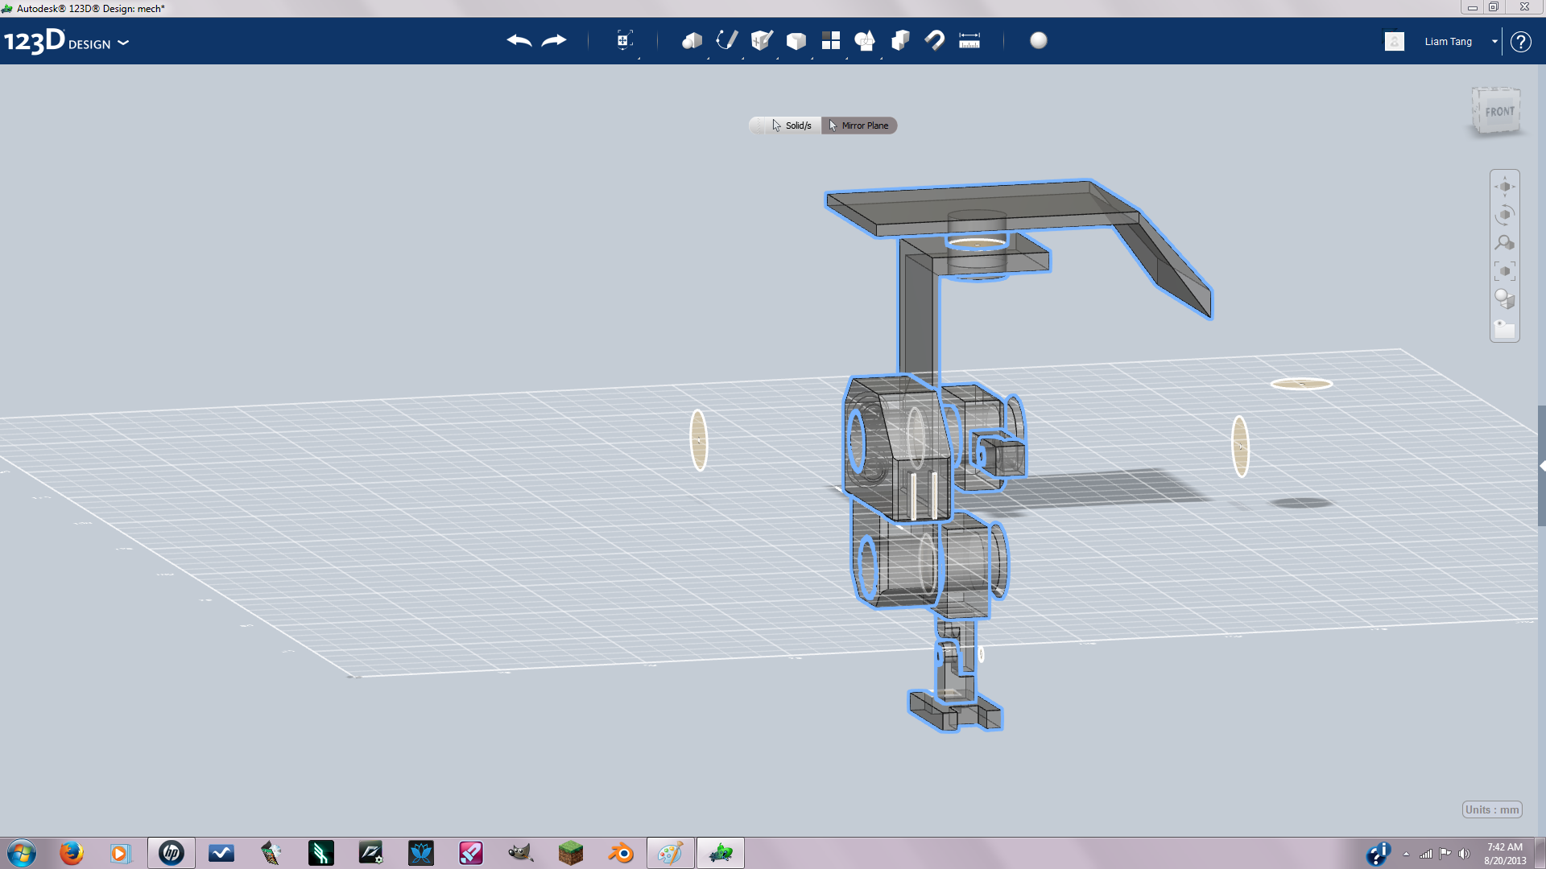This screenshot has height=869, width=1546.
Task: Open the Pattern tool
Action: [831, 40]
